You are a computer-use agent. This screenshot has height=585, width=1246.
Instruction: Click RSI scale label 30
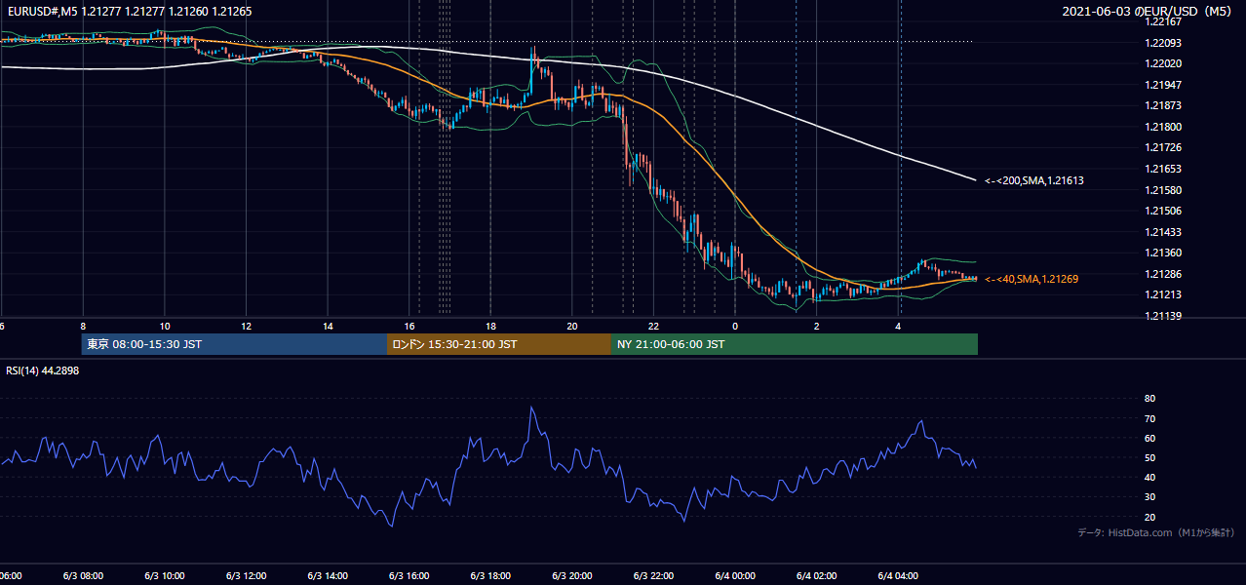1149,496
